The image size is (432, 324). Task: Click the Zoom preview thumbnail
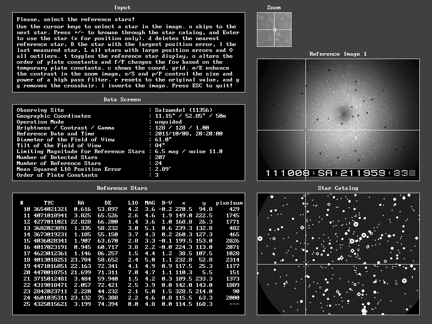[274, 29]
